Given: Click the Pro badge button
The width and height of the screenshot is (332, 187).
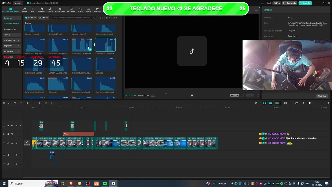Looking at the screenshot, I should click(276, 3).
